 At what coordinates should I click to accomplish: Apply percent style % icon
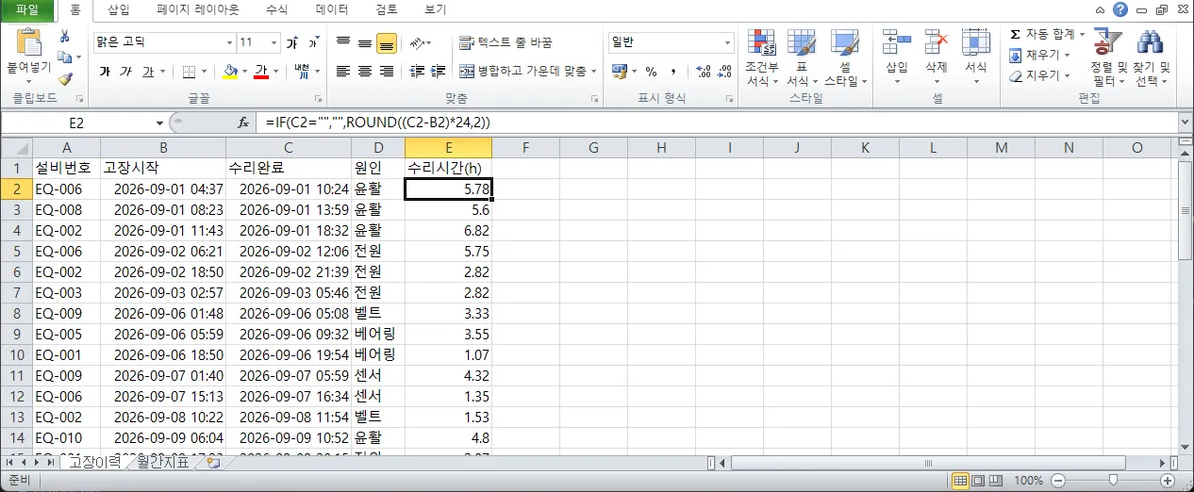tap(651, 72)
